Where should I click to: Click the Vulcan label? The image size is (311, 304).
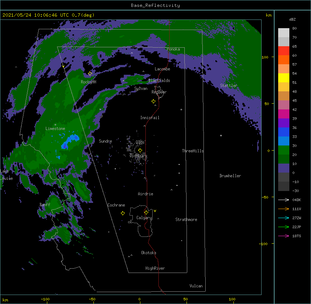pyautogui.click(x=196, y=286)
